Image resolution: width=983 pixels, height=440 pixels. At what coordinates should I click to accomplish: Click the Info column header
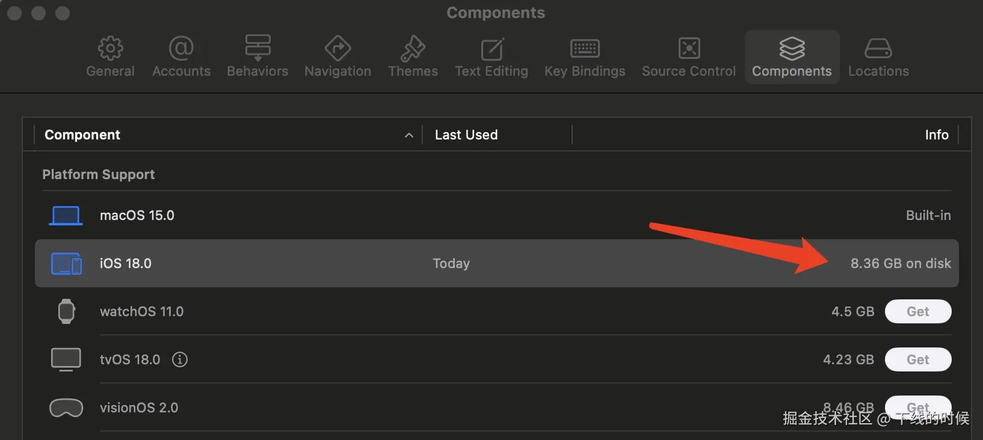936,135
